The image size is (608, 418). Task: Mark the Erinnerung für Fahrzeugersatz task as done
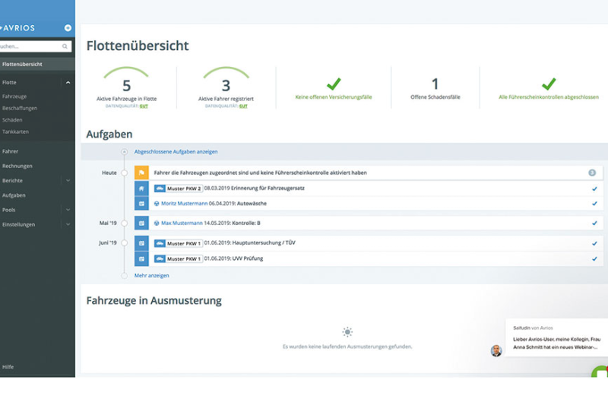coord(594,188)
